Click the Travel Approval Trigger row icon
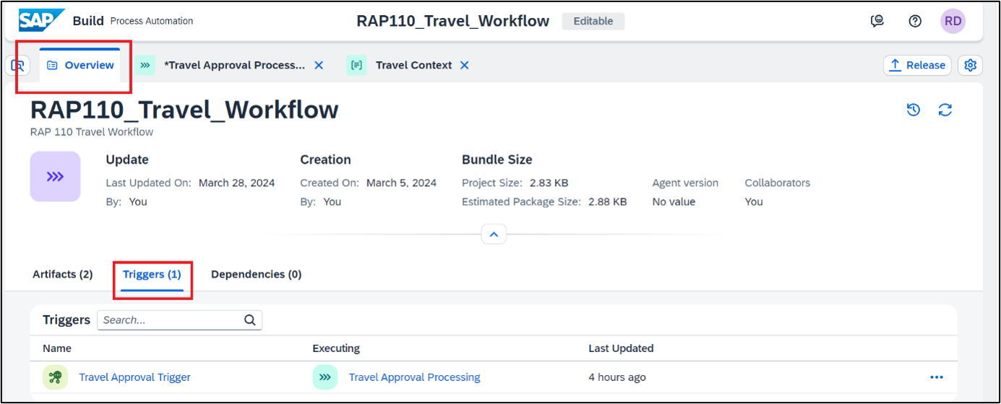Viewport: 1001px width, 404px height. [x=55, y=377]
